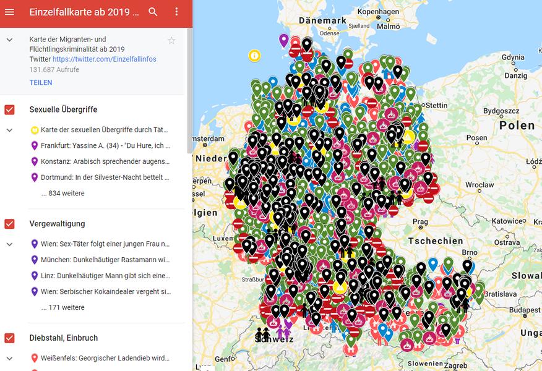
Task: Click the pin icon beside Frankfurt: Yassine A.
Action: coord(34,146)
